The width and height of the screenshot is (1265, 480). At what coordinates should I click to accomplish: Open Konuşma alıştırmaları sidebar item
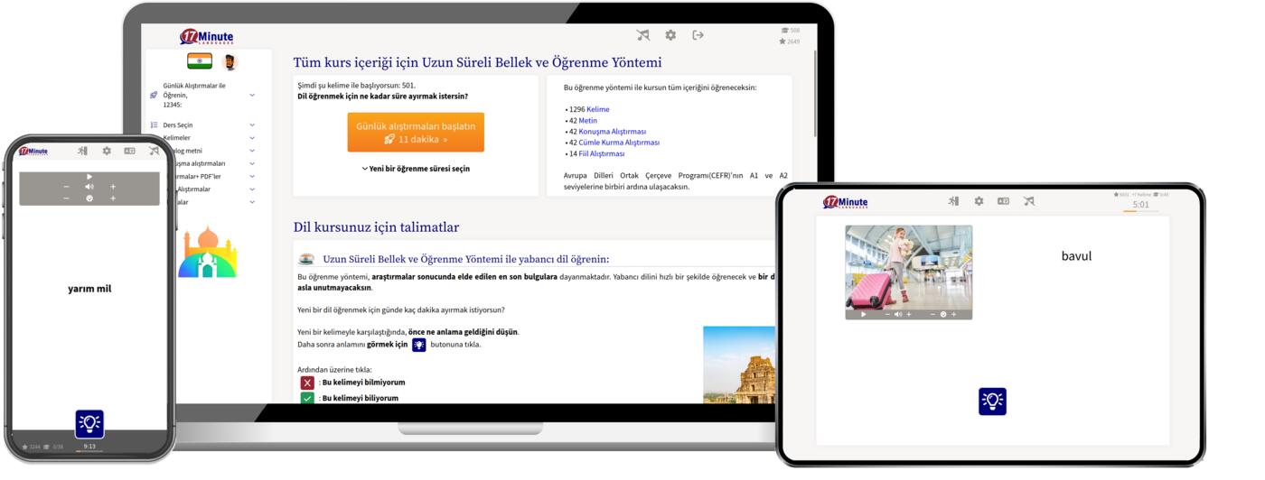click(199, 163)
